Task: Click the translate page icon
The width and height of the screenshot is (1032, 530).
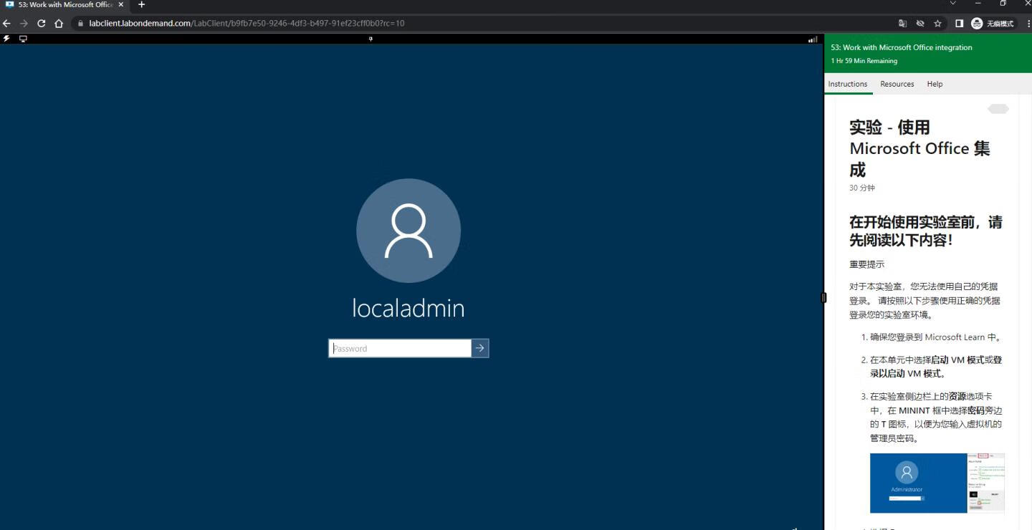Action: click(903, 24)
